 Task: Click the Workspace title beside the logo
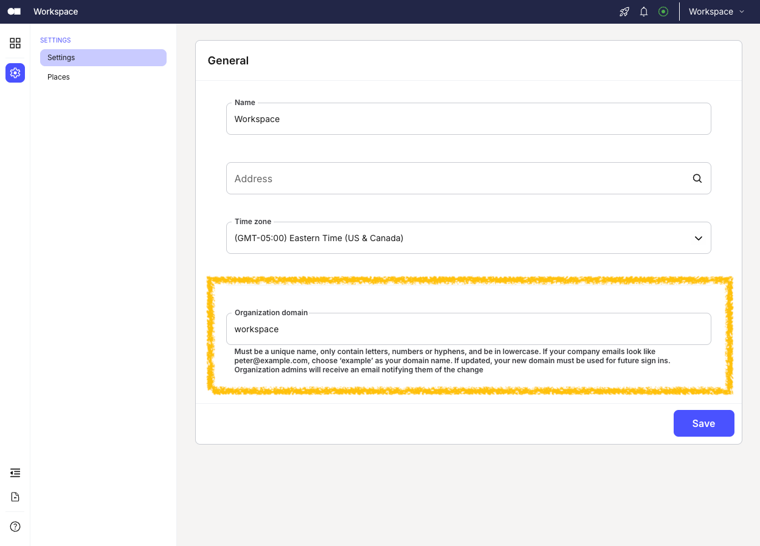(x=55, y=12)
